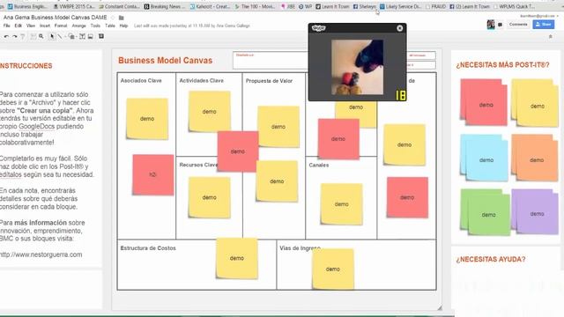Select the orange stack of spare post-its
This screenshot has width=564, height=317.
click(x=535, y=158)
